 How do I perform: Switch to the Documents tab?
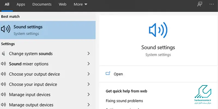42,4
